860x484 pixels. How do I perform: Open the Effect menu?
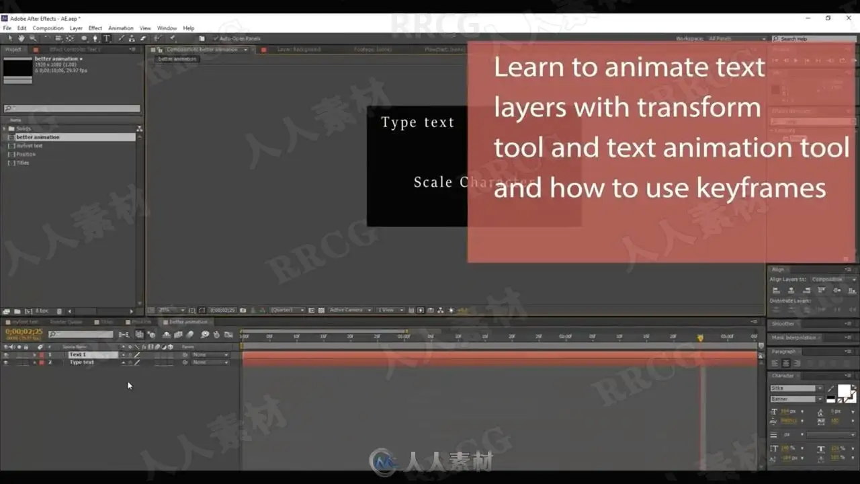tap(95, 28)
